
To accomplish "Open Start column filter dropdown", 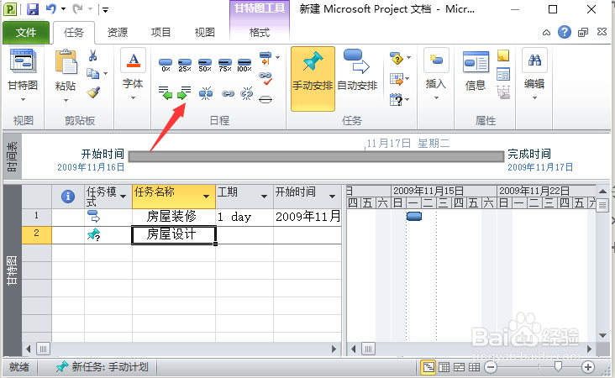I will (x=333, y=196).
